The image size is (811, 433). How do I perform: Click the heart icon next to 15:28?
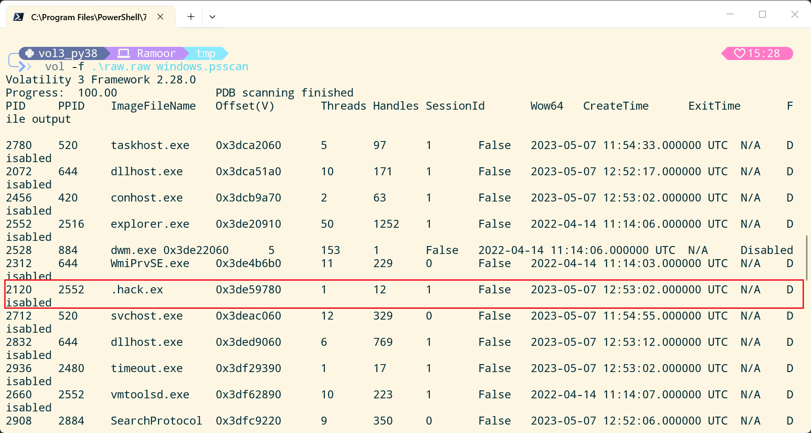click(739, 53)
